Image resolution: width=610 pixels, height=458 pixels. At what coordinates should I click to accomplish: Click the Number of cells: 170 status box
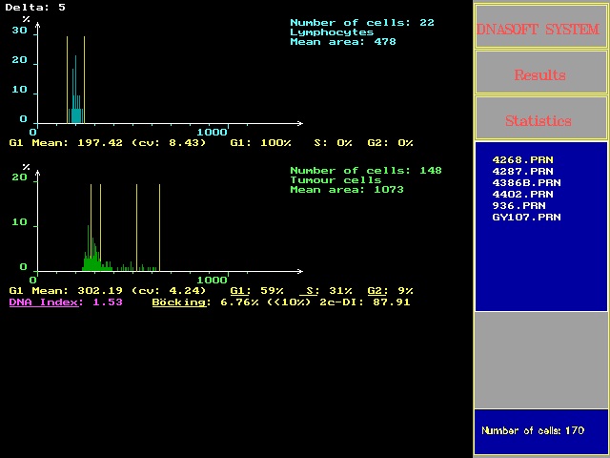point(540,431)
